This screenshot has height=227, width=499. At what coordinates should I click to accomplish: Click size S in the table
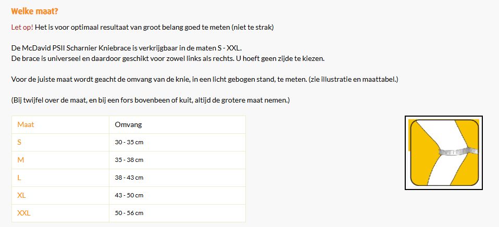click(x=19, y=142)
